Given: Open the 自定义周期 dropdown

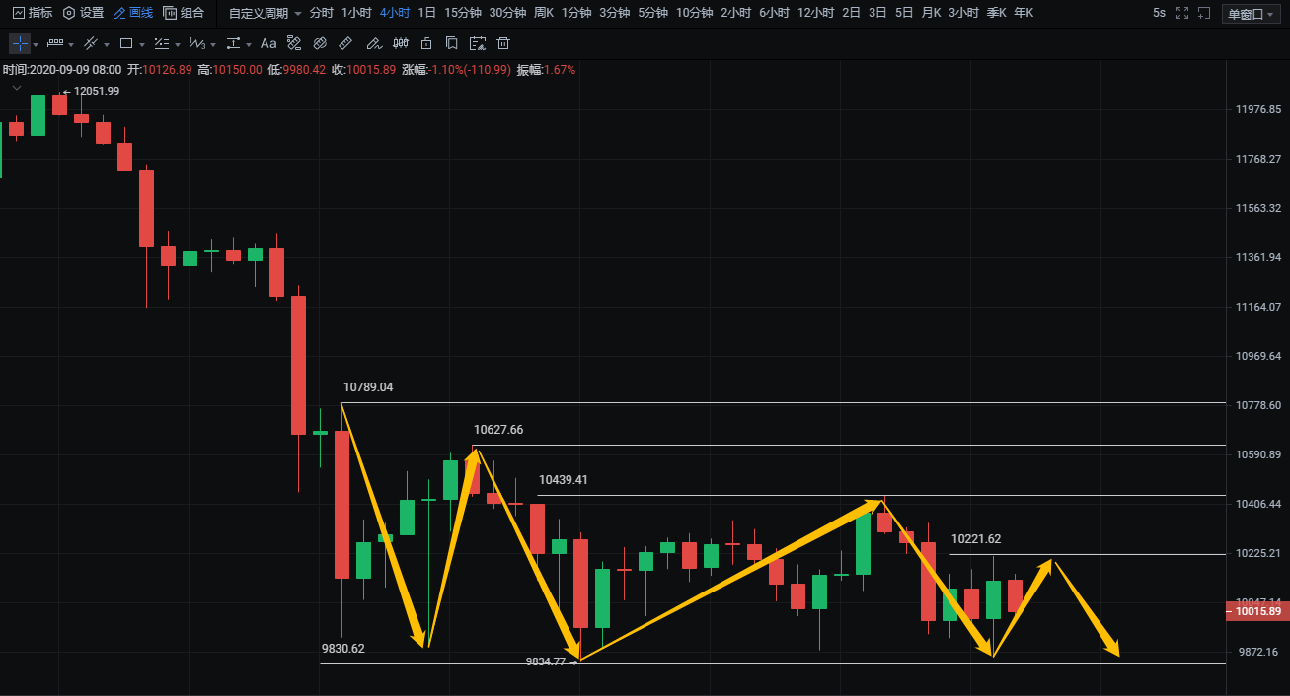Looking at the screenshot, I should 265,14.
